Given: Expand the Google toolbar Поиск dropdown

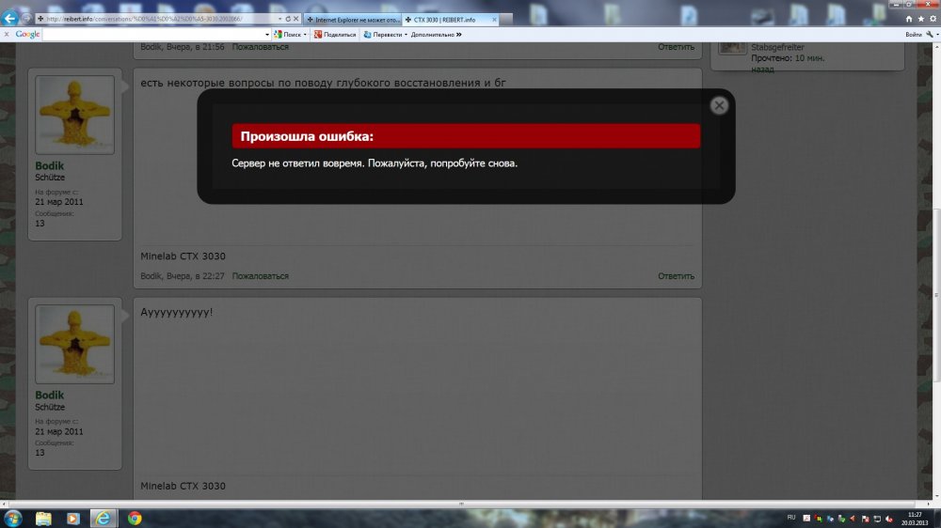Looking at the screenshot, I should 306,34.
